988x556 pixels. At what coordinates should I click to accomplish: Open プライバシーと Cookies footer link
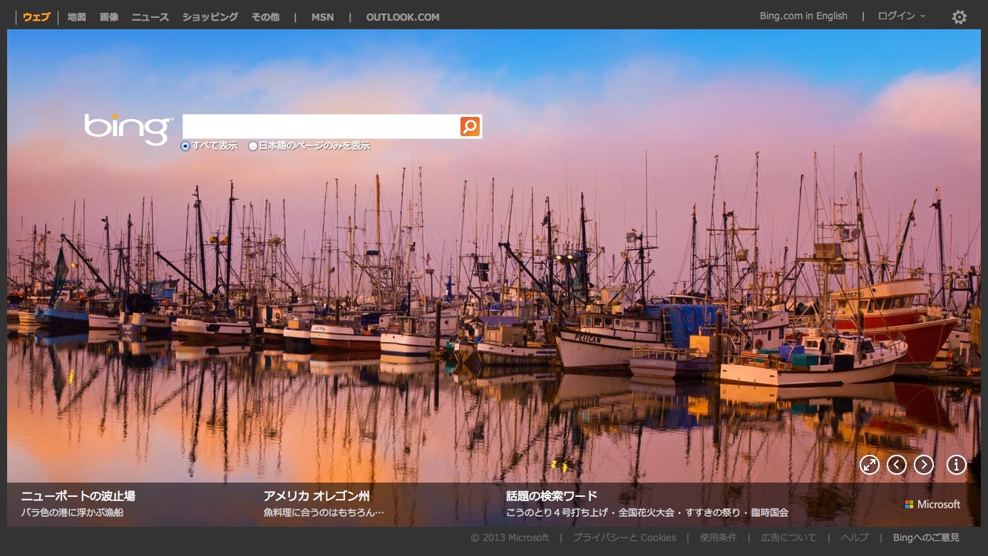click(624, 537)
